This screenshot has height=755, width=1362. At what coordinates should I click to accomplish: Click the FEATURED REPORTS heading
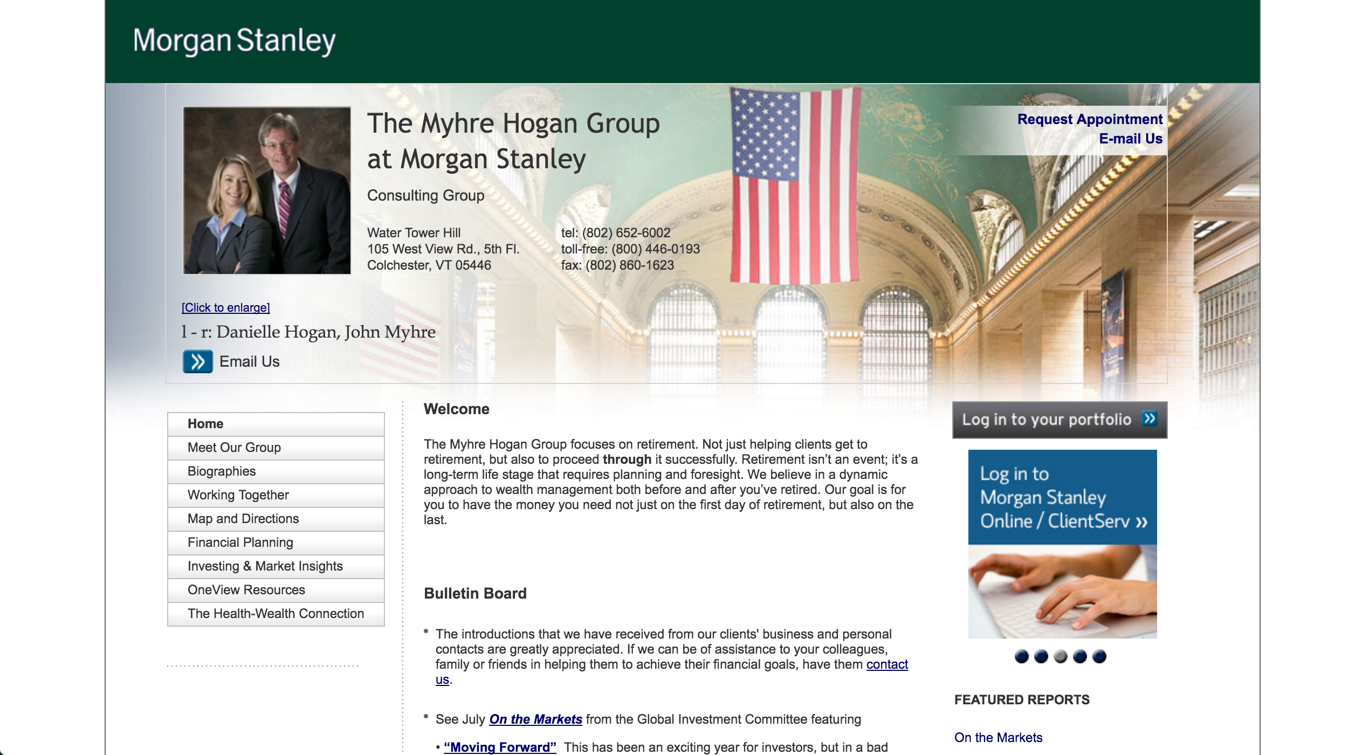pos(1022,700)
